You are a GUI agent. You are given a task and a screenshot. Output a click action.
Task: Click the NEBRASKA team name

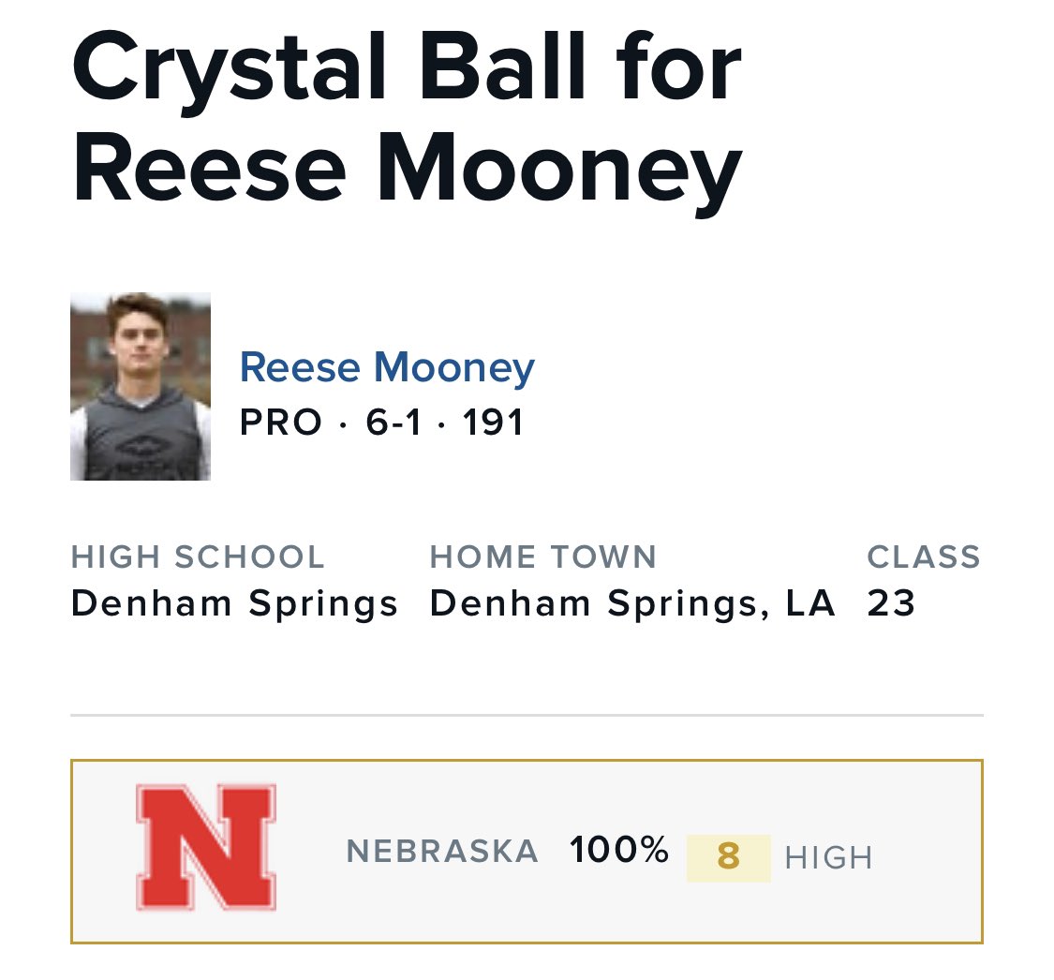coord(442,851)
